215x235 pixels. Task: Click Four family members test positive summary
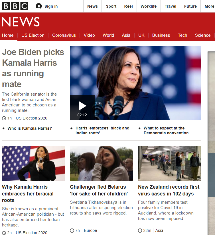[166, 211]
